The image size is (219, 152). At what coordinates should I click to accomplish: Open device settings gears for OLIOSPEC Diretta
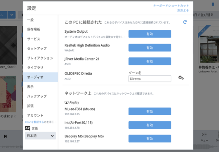pyautogui.click(x=181, y=77)
